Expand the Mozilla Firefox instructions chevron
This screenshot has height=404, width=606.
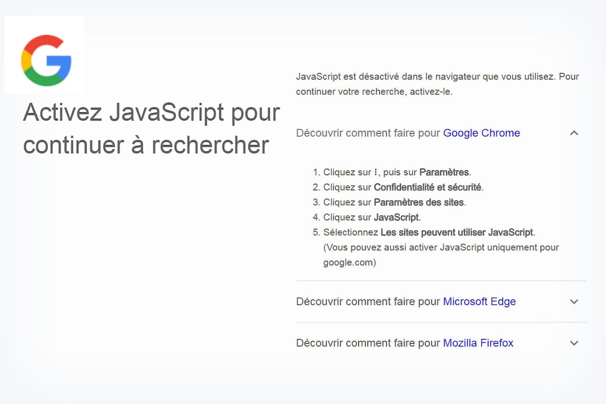(x=574, y=343)
